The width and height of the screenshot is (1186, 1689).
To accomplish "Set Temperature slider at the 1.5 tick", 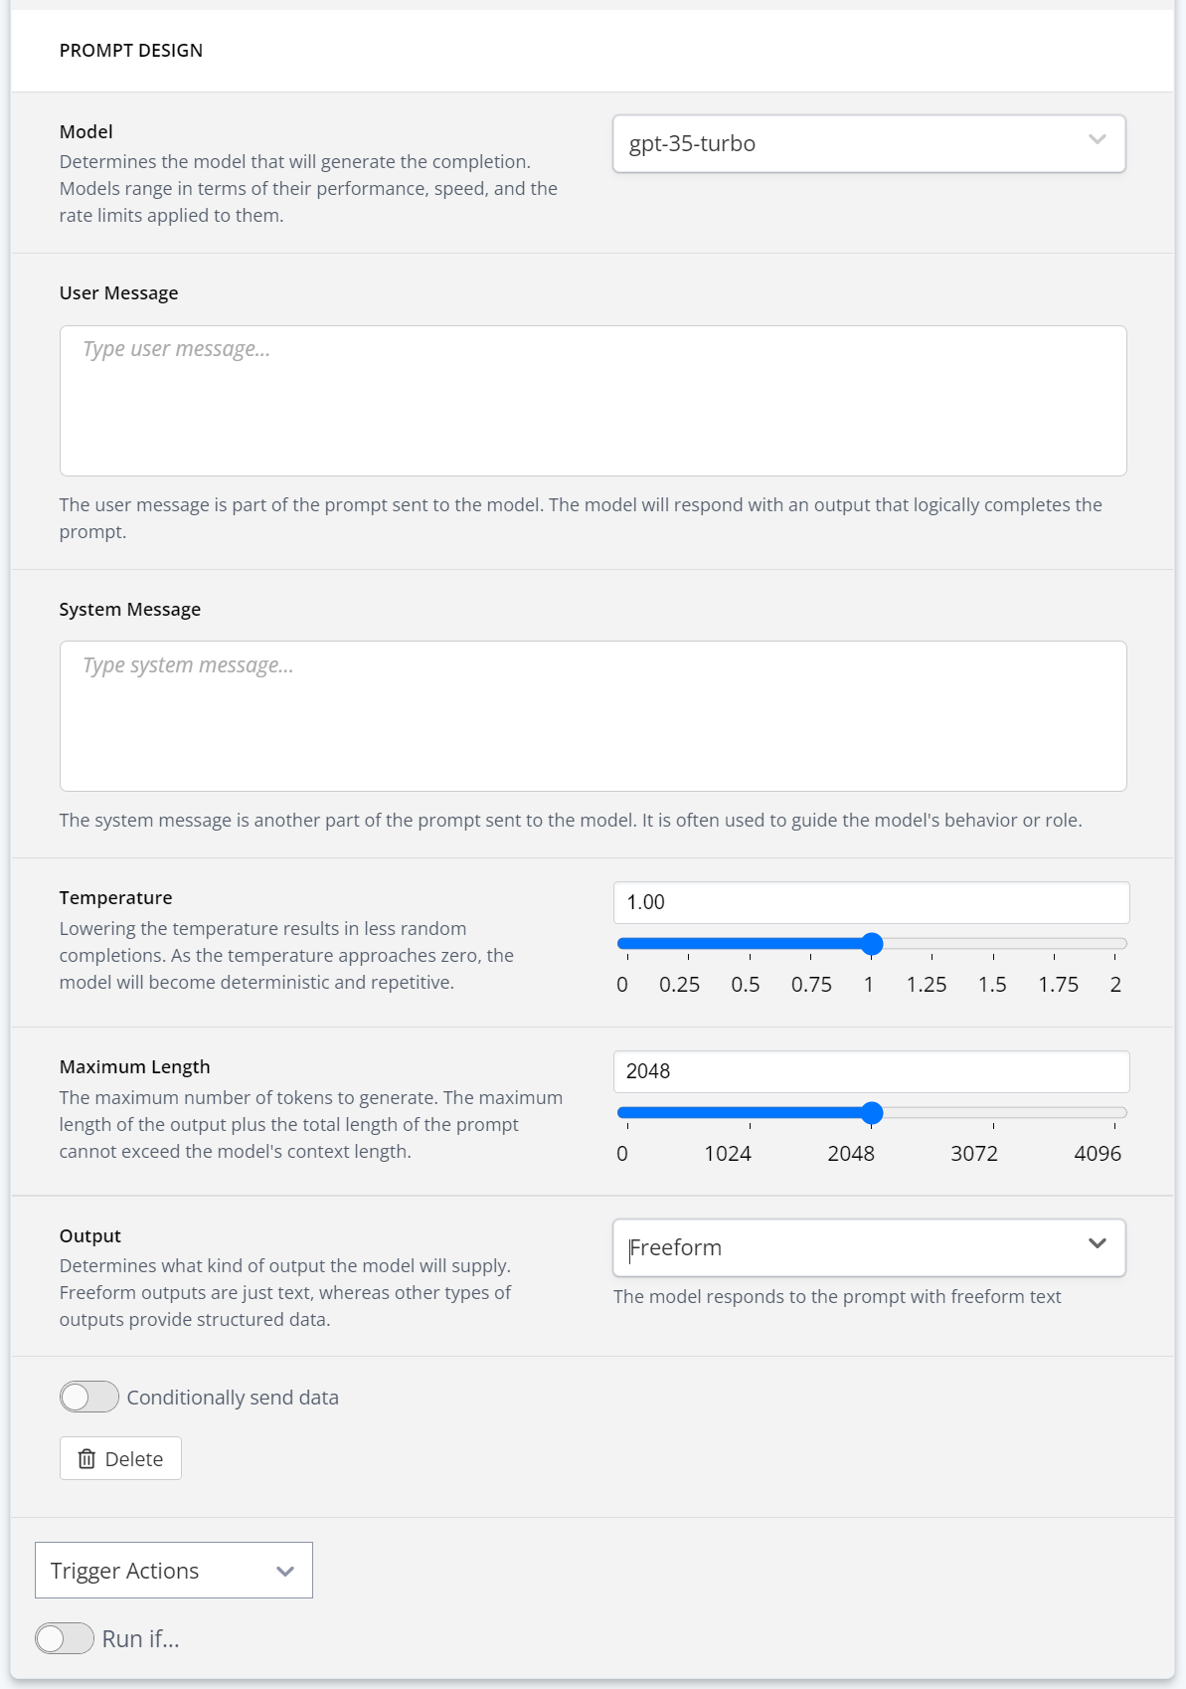I will [x=993, y=944].
